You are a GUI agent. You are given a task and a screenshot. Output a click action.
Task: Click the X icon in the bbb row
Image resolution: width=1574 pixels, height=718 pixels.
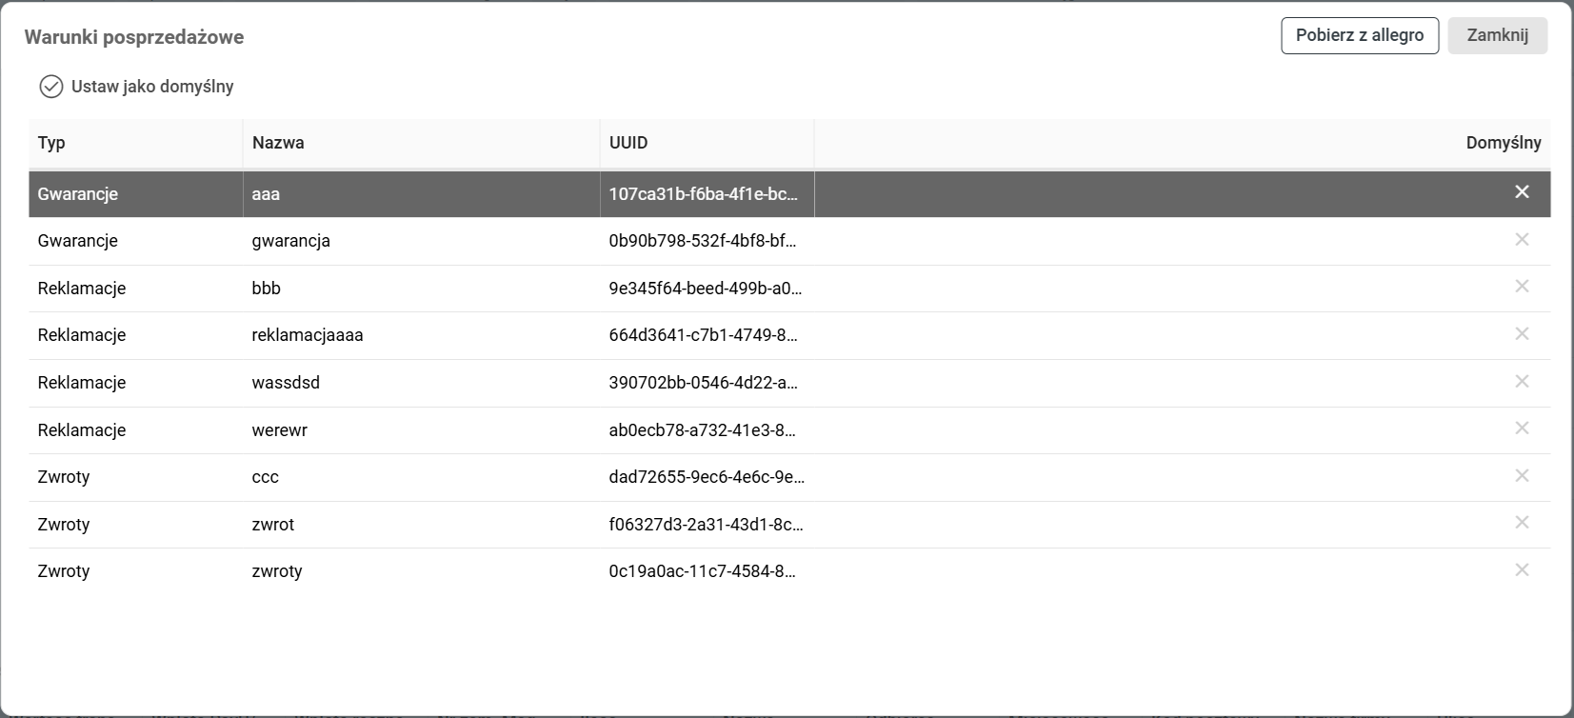click(x=1522, y=287)
